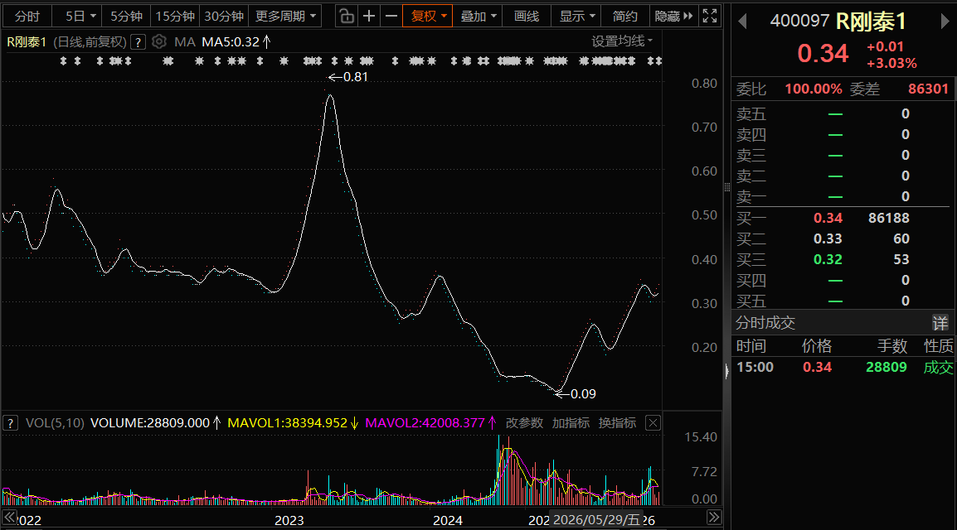The image size is (957, 530).
Task: Click 隐藏 to hide side panel
Action: pos(673,16)
